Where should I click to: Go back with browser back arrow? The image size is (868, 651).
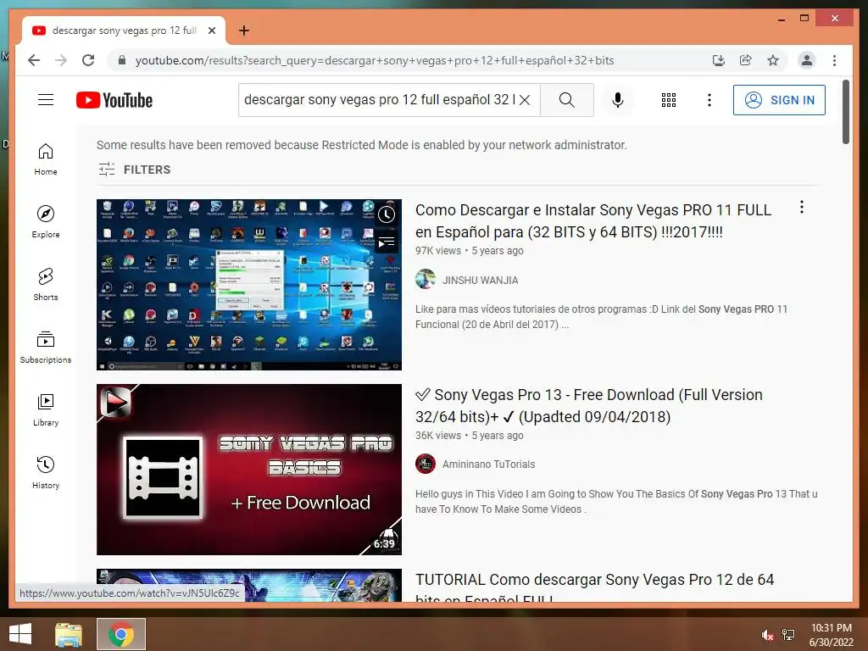[34, 60]
